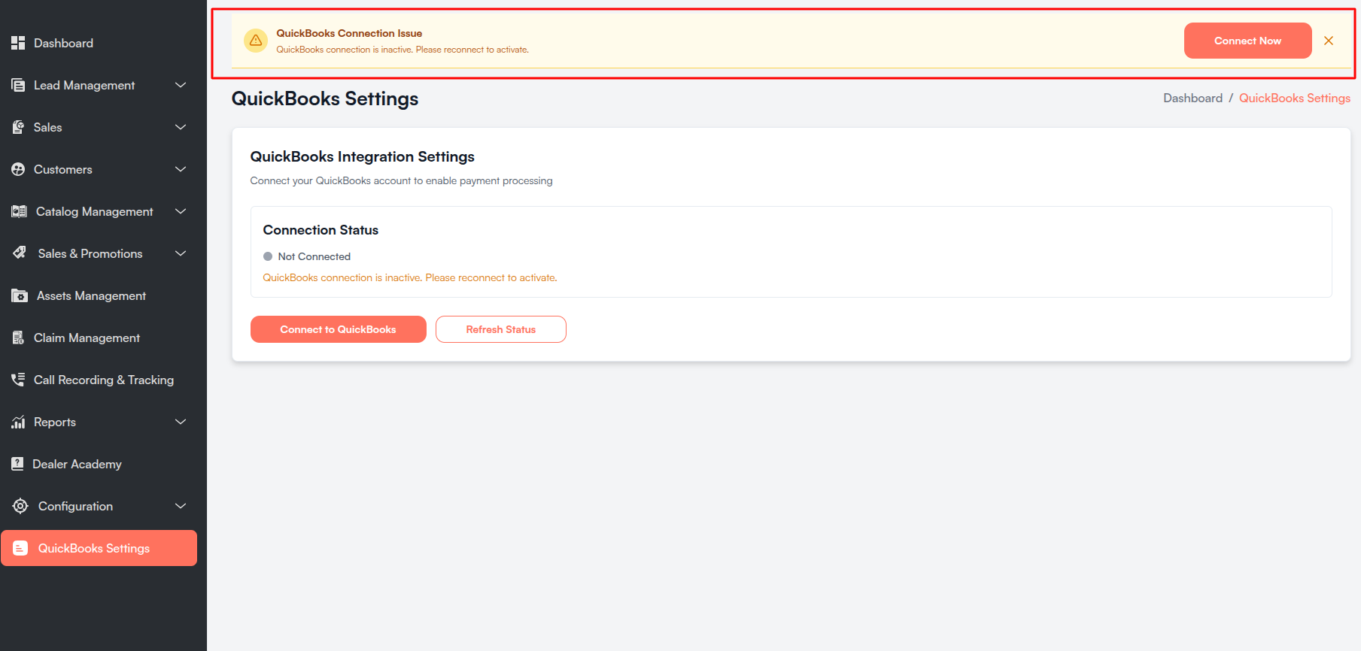Click the Assets Management folder icon
The width and height of the screenshot is (1361, 651).
[x=20, y=295]
